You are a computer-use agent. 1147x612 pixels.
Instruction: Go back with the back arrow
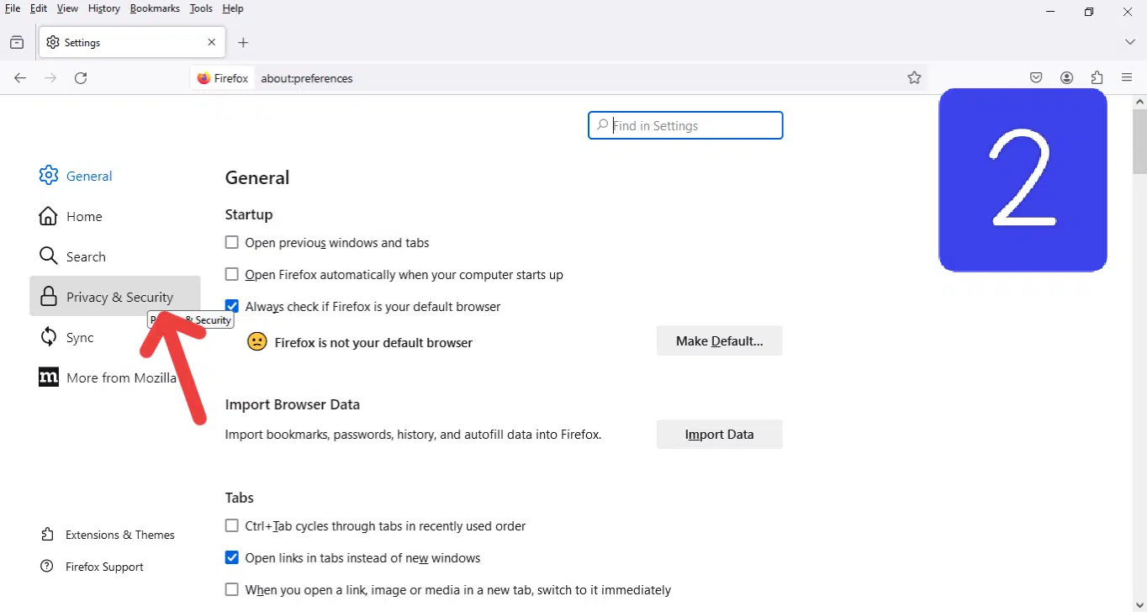point(20,78)
